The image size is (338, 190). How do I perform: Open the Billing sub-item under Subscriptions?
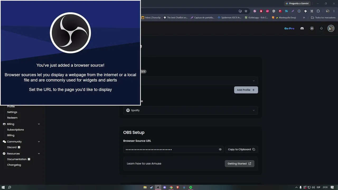[11, 135]
